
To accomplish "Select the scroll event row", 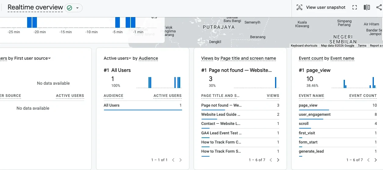I will [338, 124].
